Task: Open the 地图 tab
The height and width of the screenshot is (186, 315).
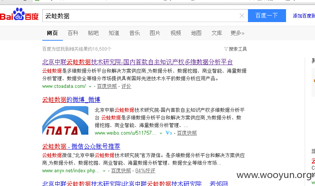Action: click(x=196, y=33)
